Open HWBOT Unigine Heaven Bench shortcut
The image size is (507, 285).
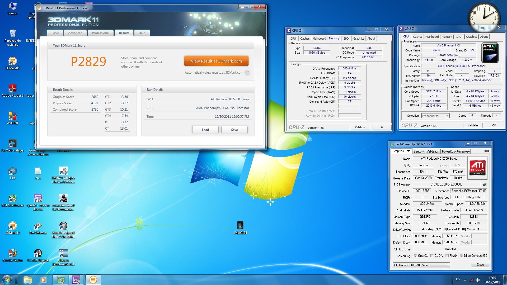point(63,175)
